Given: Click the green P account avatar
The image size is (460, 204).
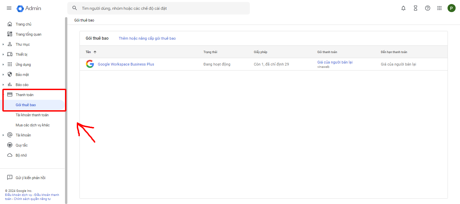Looking at the screenshot, I should pos(452,8).
